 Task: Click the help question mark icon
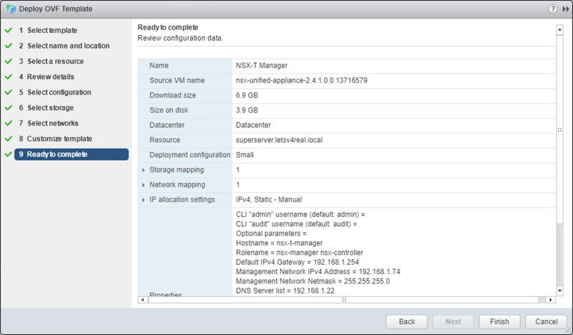pyautogui.click(x=552, y=9)
